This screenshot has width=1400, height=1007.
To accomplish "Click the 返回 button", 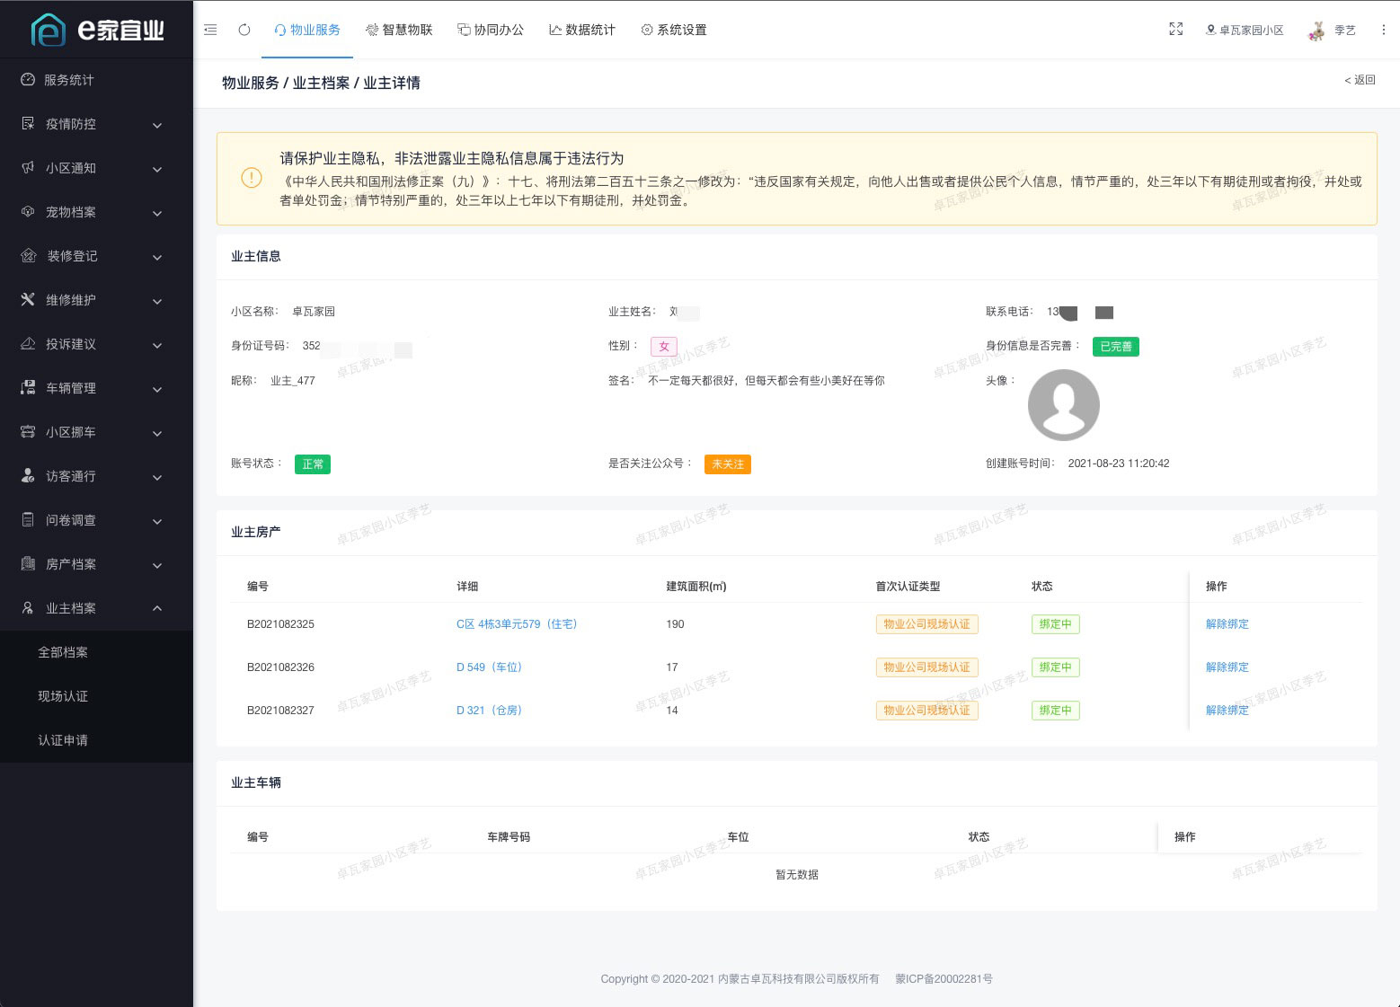I will 1359,80.
